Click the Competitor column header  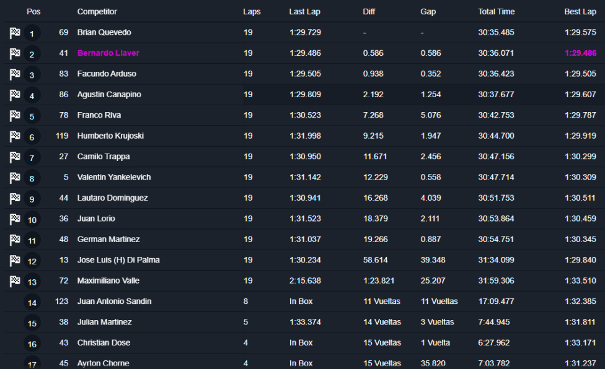[x=97, y=12]
